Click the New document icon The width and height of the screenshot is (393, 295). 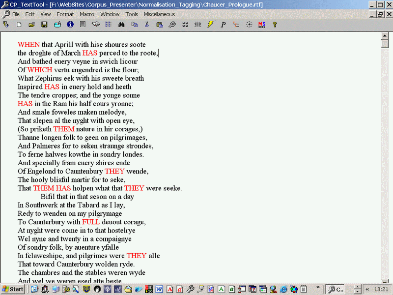[19, 24]
